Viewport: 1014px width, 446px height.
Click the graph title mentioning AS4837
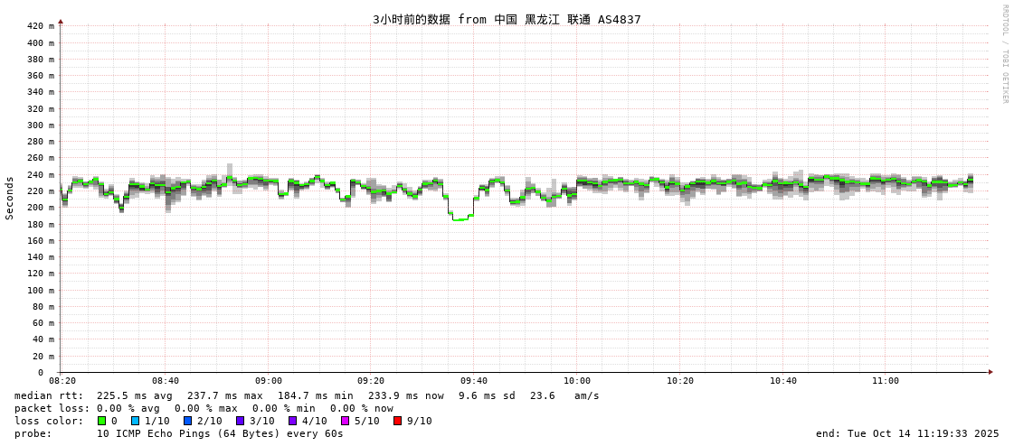click(507, 19)
